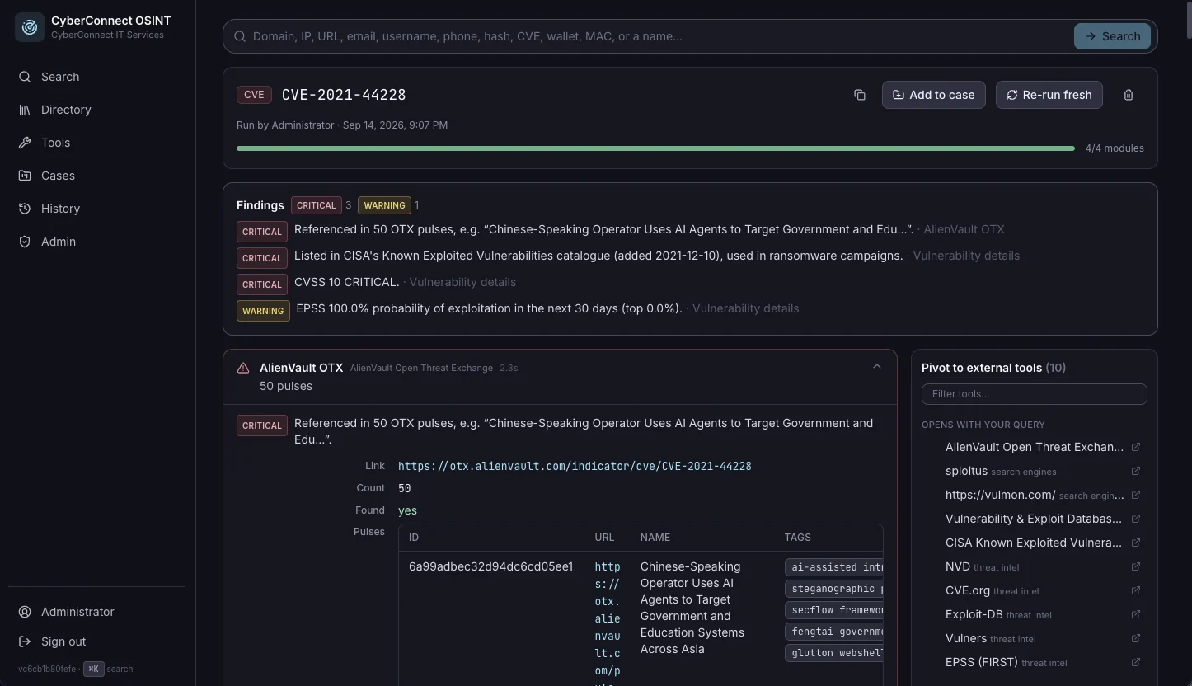Open external link icon for NVD
The height and width of the screenshot is (686, 1192).
coord(1136,566)
